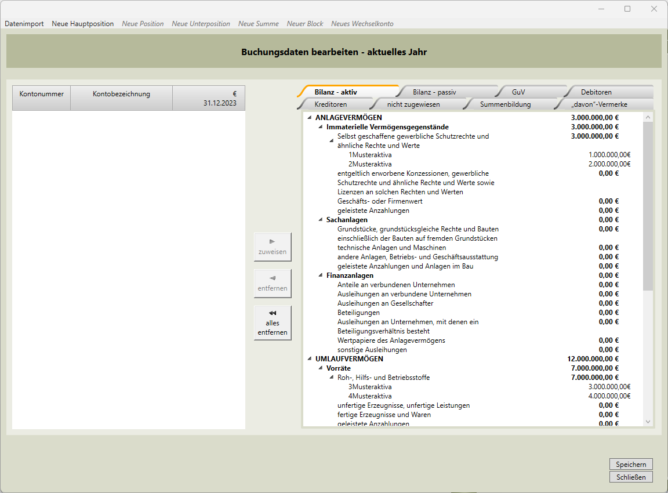Show the nicht zugewiesen tab
Viewport: 668px width, 493px height.
point(413,104)
